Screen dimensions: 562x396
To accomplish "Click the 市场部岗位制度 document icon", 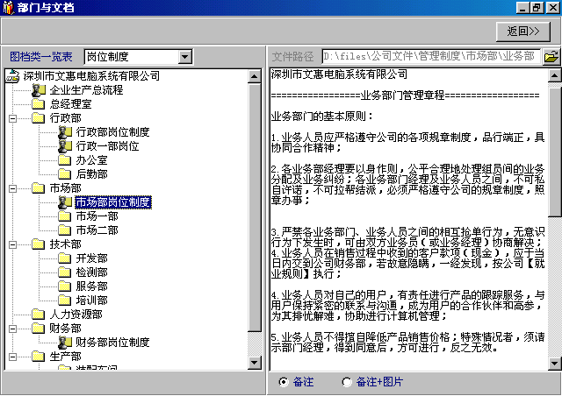I will (x=65, y=202).
